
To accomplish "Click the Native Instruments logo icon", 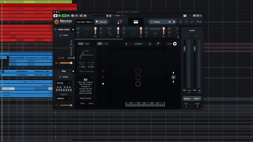I will click(199, 22).
